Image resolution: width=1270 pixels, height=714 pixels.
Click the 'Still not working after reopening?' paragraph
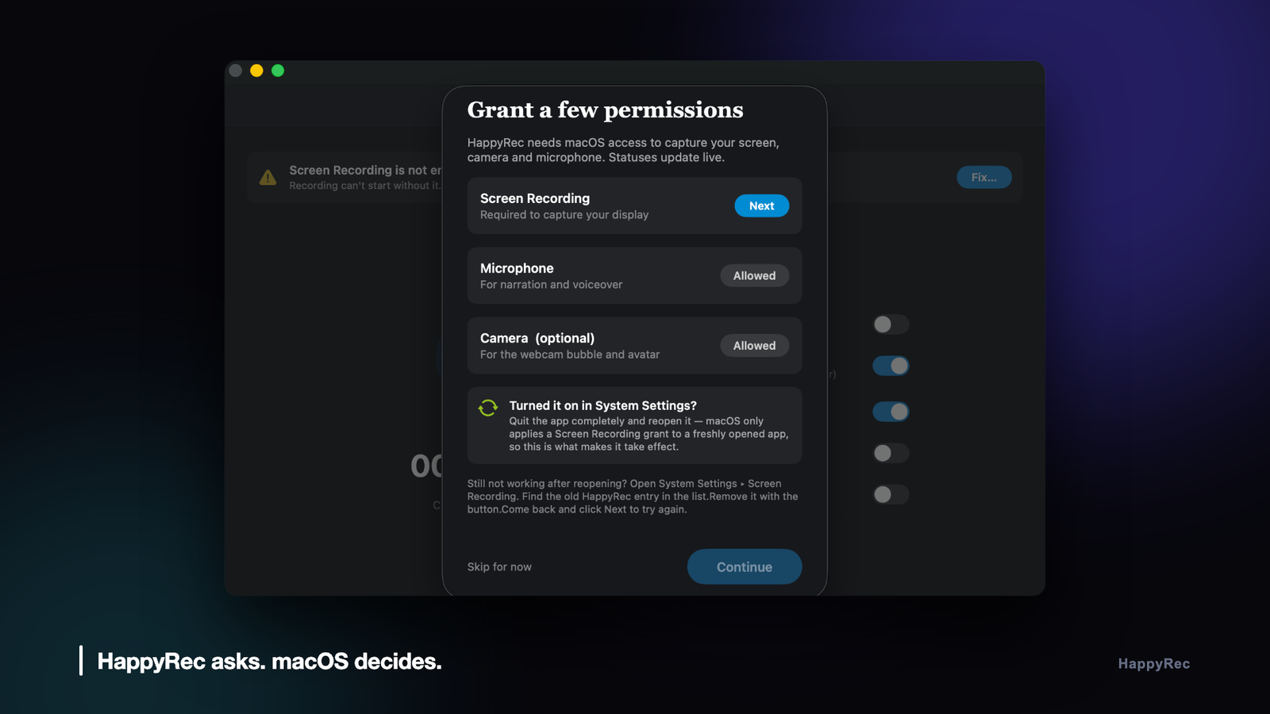(x=633, y=497)
